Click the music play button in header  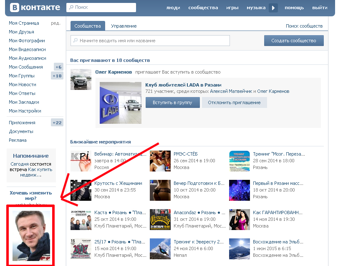point(273,8)
